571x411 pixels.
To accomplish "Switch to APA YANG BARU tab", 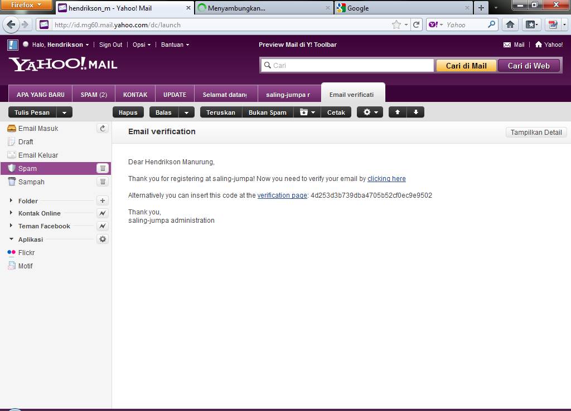I will pyautogui.click(x=40, y=95).
